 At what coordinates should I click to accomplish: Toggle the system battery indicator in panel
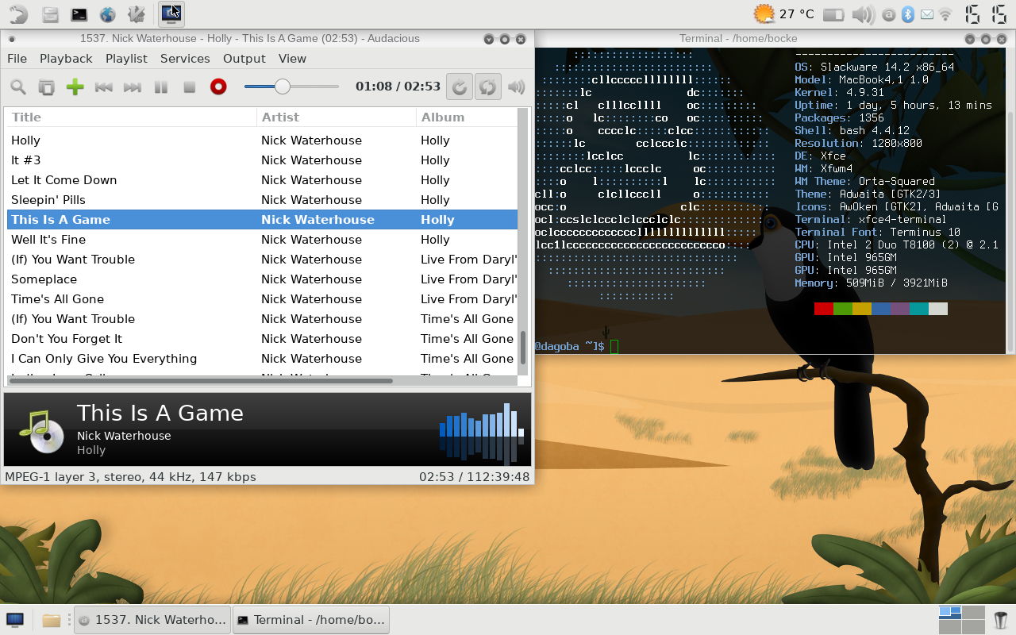[833, 14]
